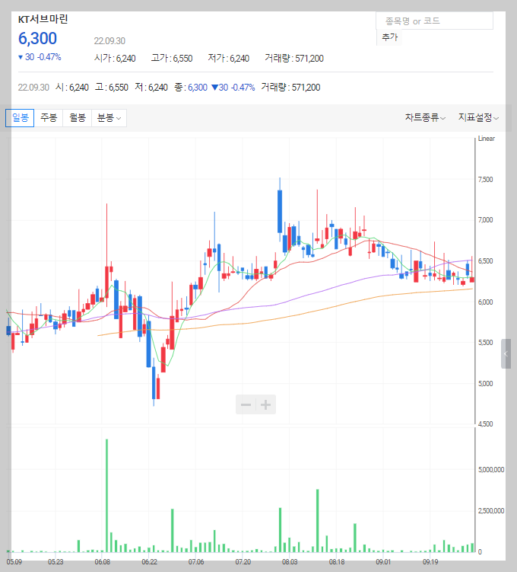This screenshot has width=517, height=572.
Task: Click the 05.09 date axis label
Action: (x=14, y=562)
